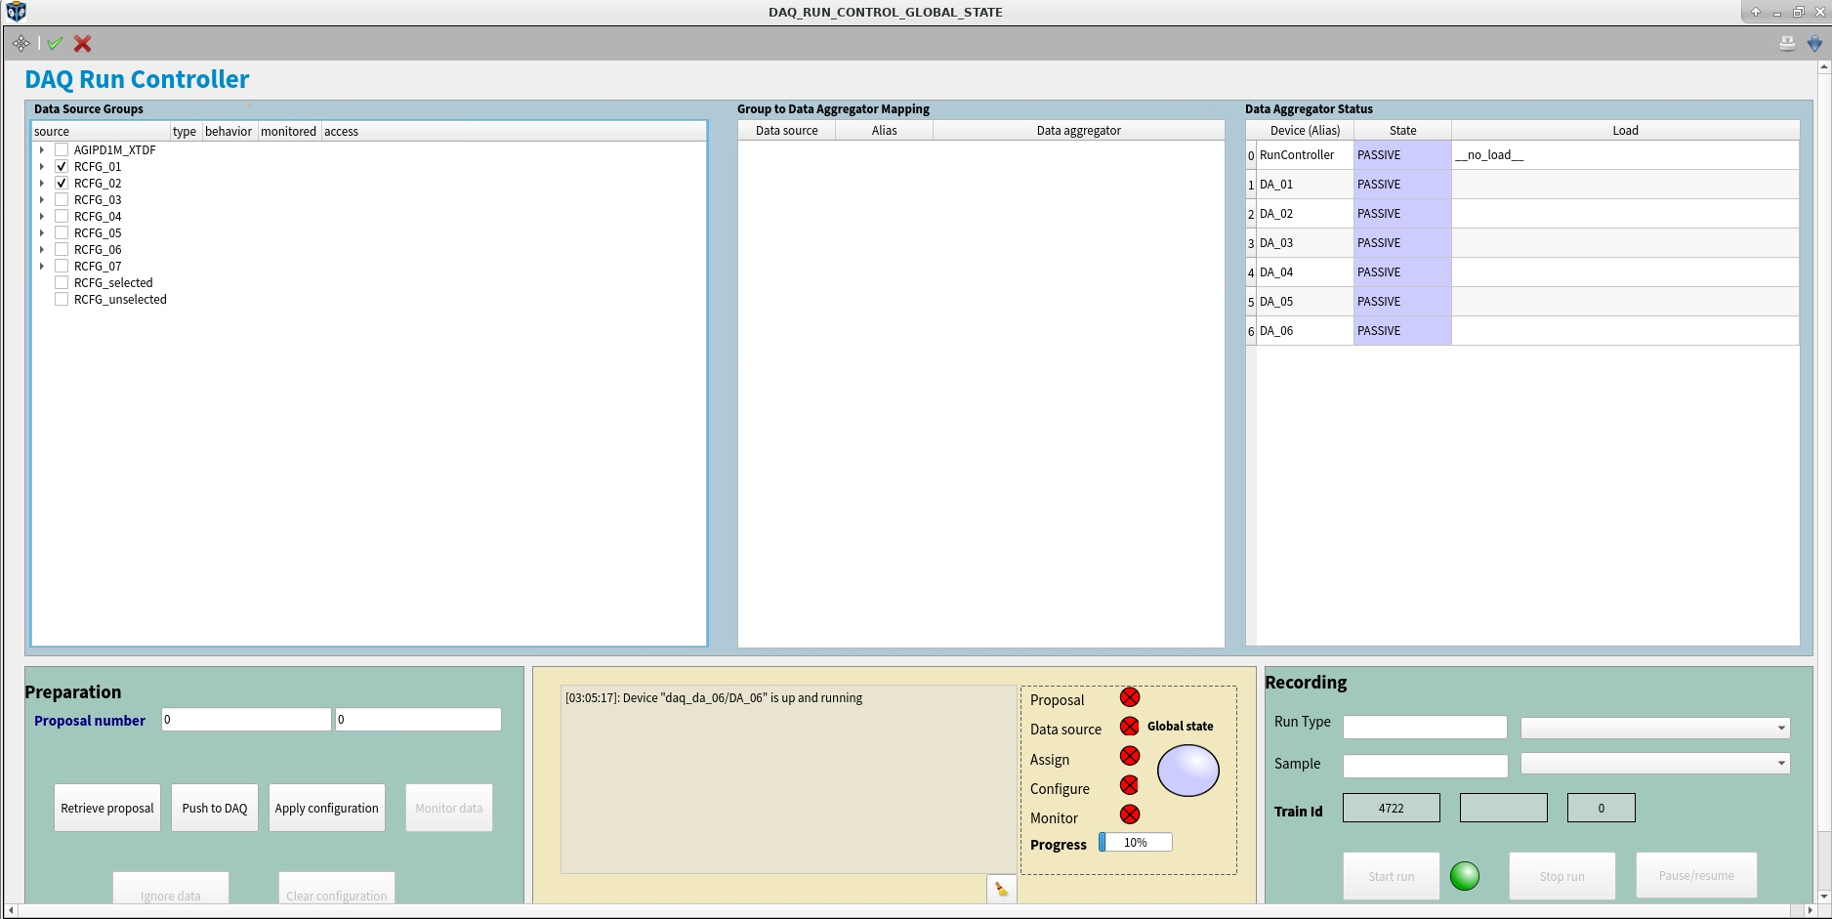The image size is (1832, 919).
Task: Uncheck the RCFG_01 data source checkbox
Action: [62, 166]
